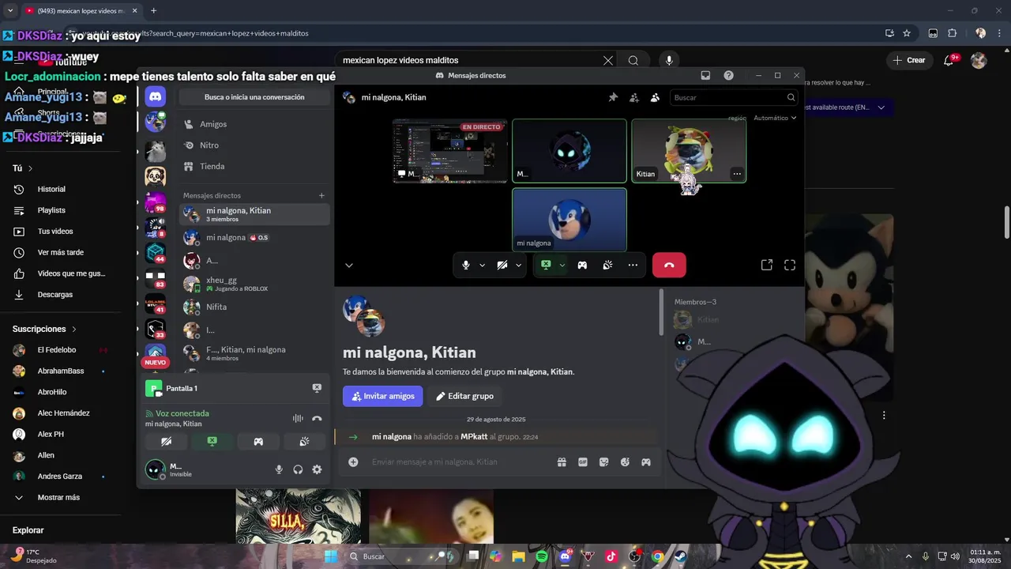1011x569 pixels.
Task: Collapse the call panel with bottom-left chevron
Action: (x=349, y=266)
